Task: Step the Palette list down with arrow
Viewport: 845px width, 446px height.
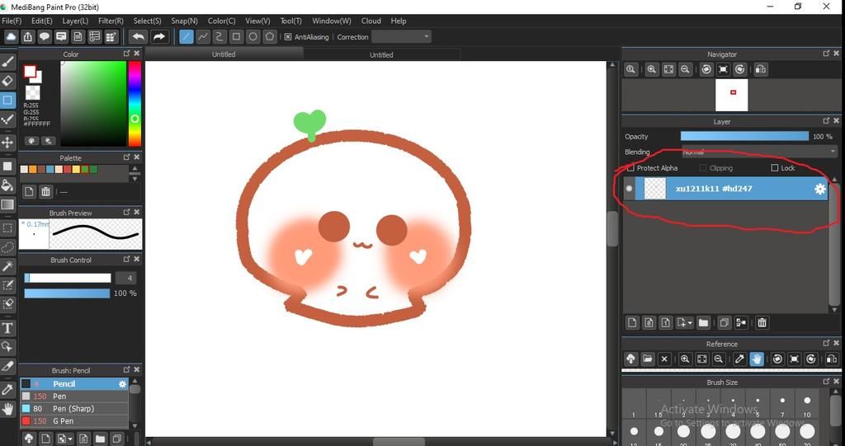Action: (135, 178)
